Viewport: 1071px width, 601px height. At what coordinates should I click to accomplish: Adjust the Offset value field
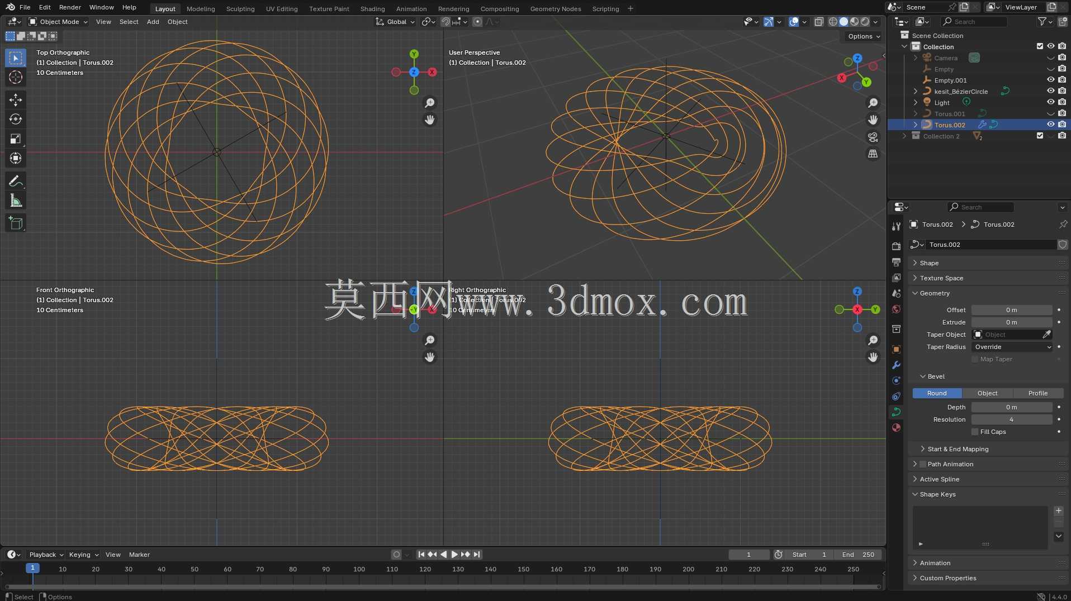pyautogui.click(x=1012, y=310)
